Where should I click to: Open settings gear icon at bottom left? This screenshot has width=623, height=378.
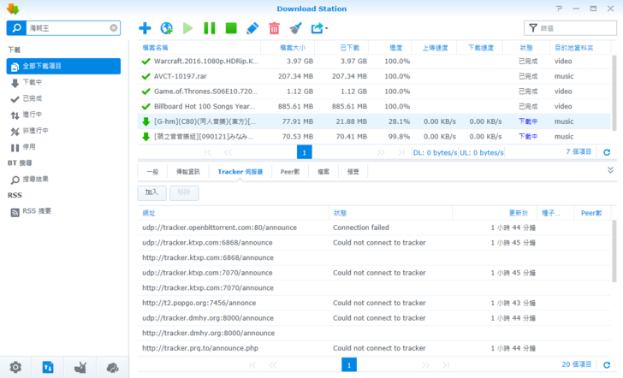(15, 367)
